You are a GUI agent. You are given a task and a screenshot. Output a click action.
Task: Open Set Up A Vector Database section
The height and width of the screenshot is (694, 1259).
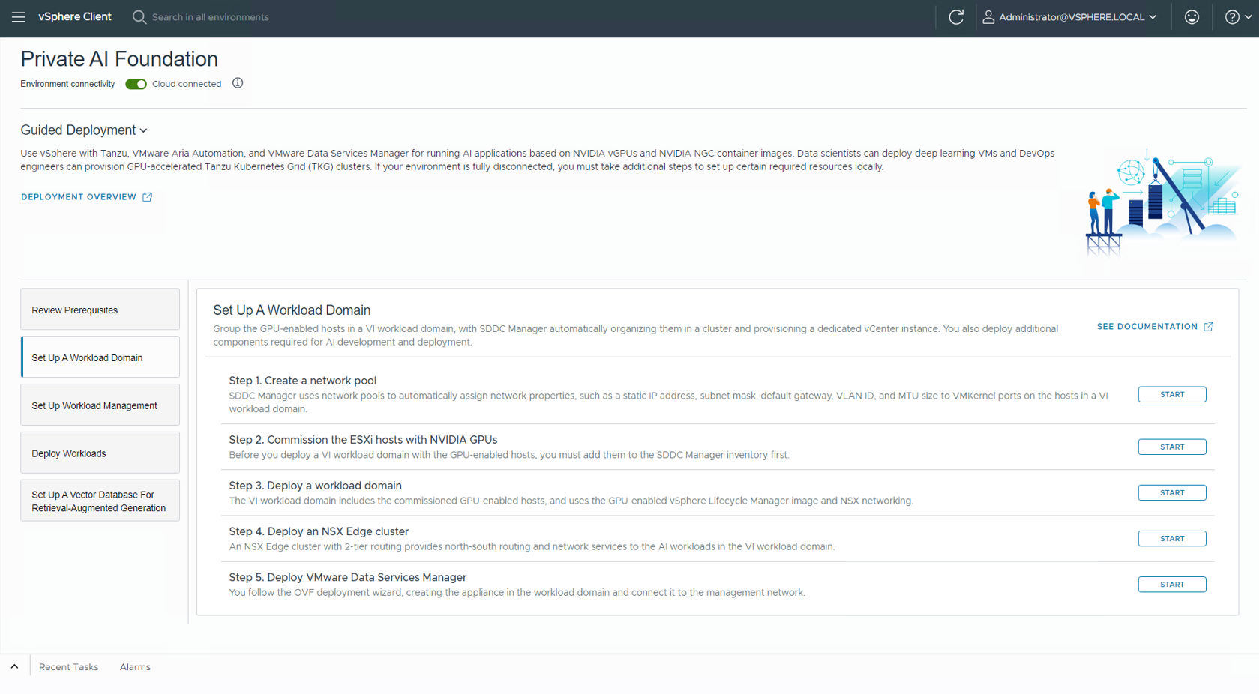tap(100, 501)
